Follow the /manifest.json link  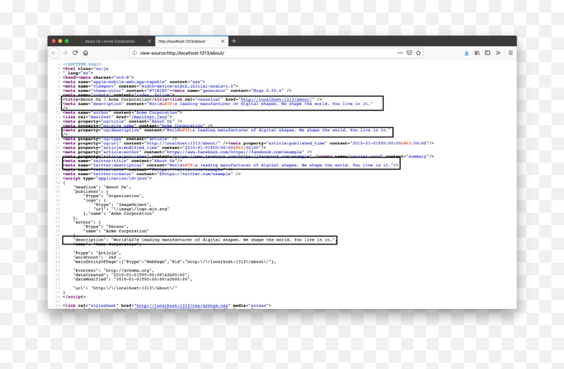(149, 117)
